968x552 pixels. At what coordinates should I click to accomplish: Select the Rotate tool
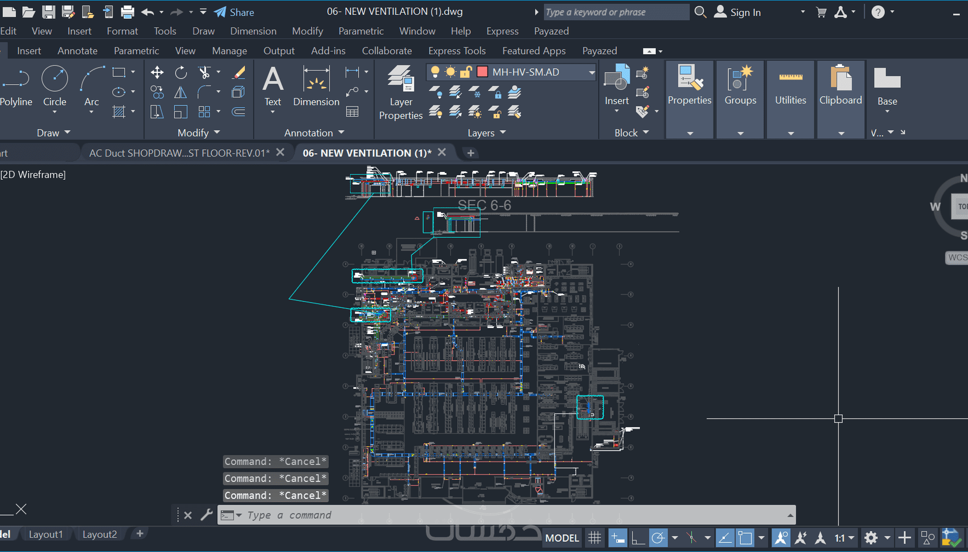click(181, 72)
